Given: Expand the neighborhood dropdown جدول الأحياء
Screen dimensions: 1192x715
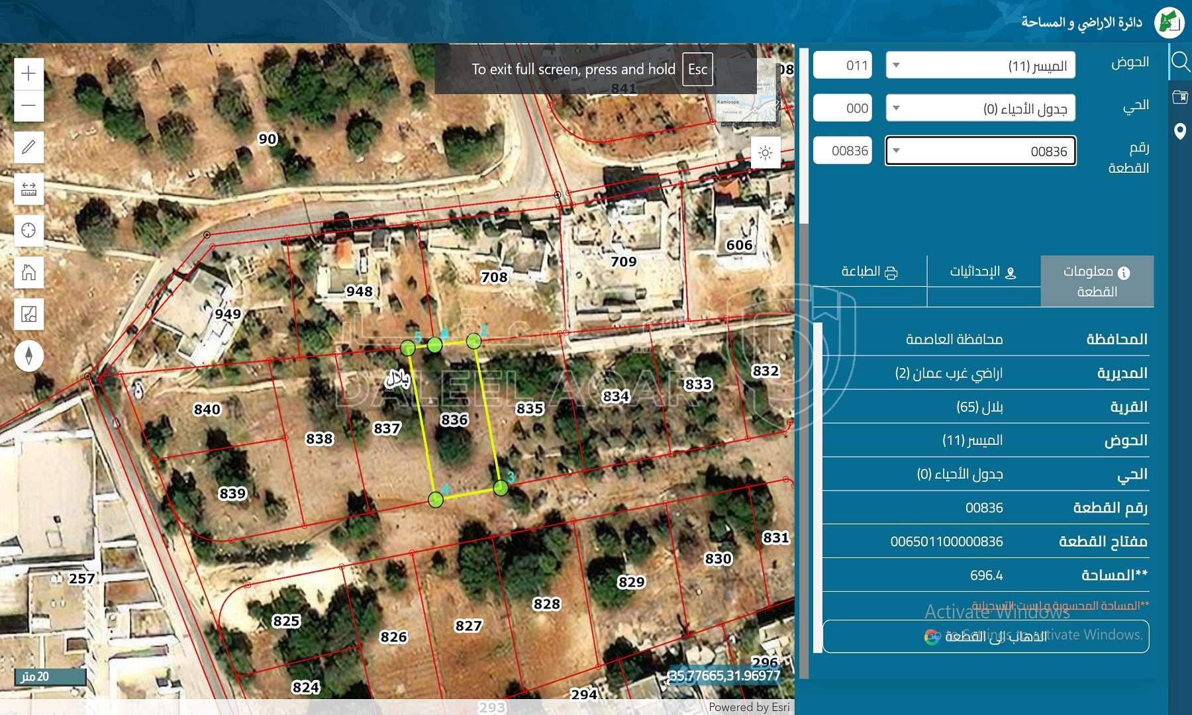Looking at the screenshot, I should [980, 109].
